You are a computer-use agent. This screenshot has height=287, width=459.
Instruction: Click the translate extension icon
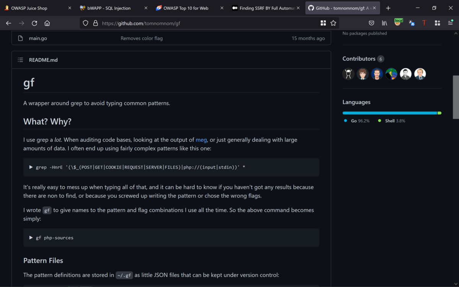(x=412, y=23)
